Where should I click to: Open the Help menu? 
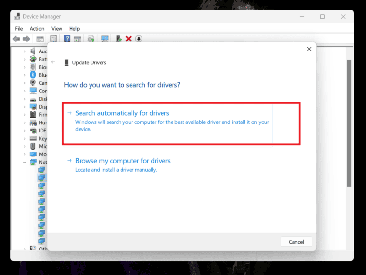pos(74,29)
